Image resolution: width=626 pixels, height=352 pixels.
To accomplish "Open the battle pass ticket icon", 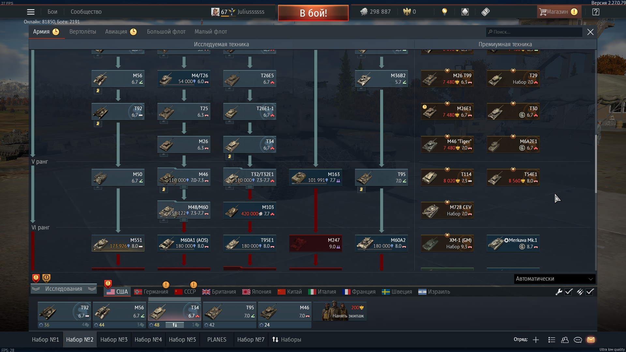I will [485, 12].
